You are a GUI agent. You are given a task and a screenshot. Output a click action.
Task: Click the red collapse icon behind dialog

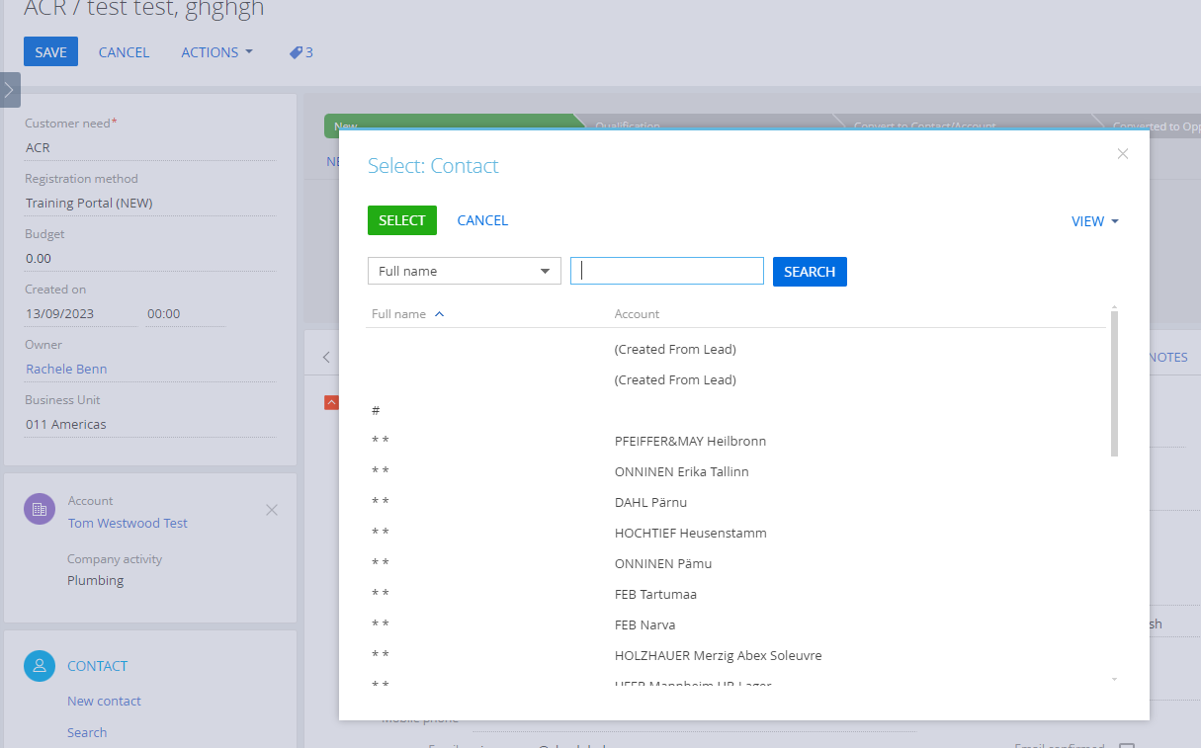pyautogui.click(x=331, y=402)
